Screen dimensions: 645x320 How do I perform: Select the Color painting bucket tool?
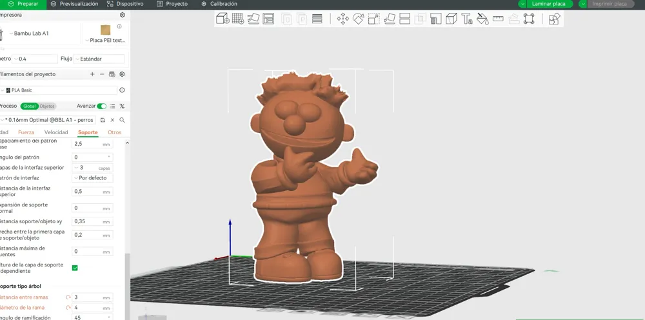click(x=482, y=19)
